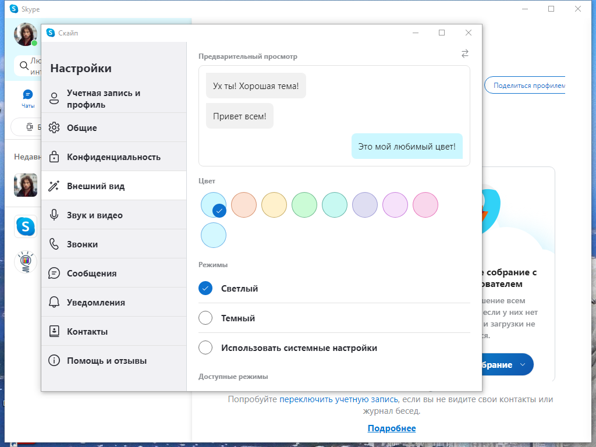Open Звук и видео settings
The height and width of the screenshot is (447, 596).
113,215
